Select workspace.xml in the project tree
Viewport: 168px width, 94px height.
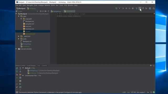pos(30,34)
